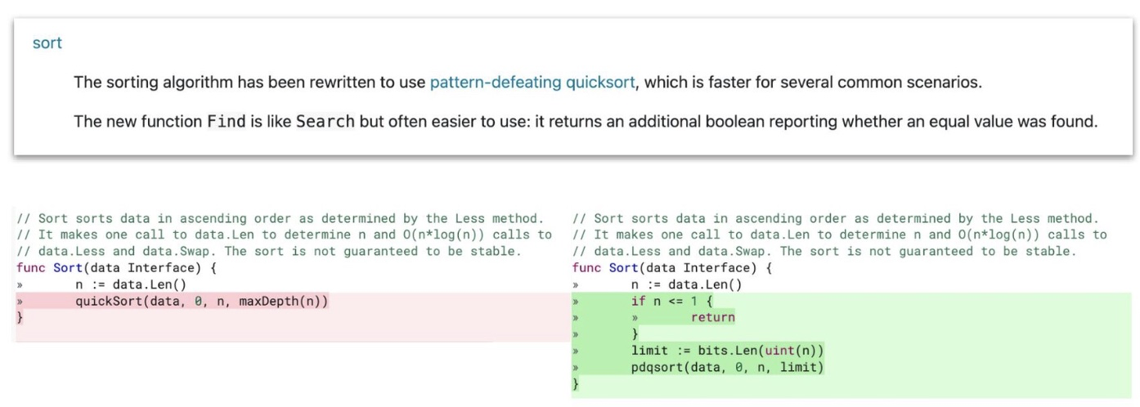Click the word Search in release notes
1140x407 pixels.
click(x=325, y=122)
